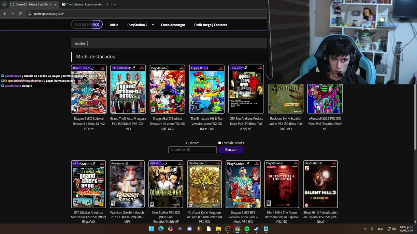This screenshot has width=417, height=234.
Task: Toggle the Excluir Mods checkbox
Action: 220,143
